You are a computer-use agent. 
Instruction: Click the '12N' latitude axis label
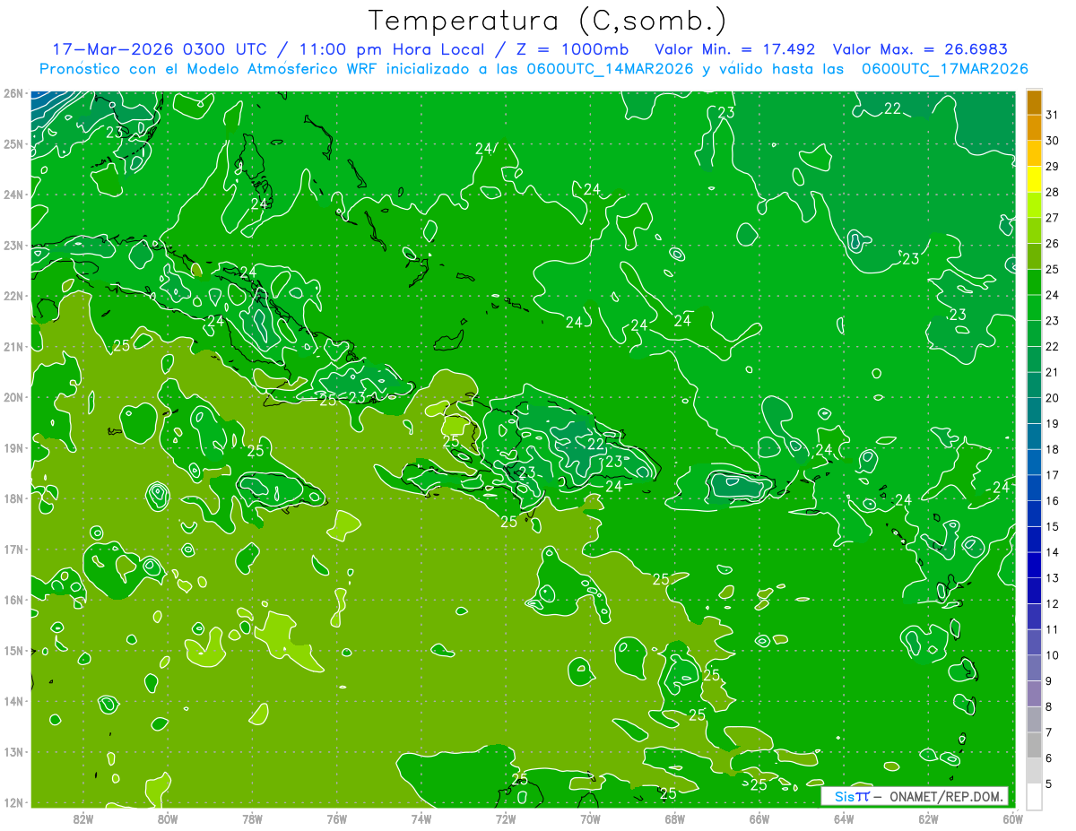tap(13, 802)
